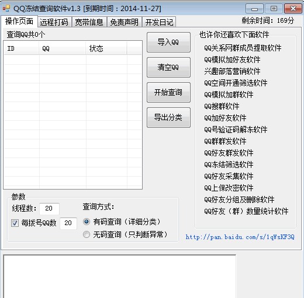304x298 pixels.
Task: Close the QQ冻结查询软件 window
Action: (x=293, y=9)
